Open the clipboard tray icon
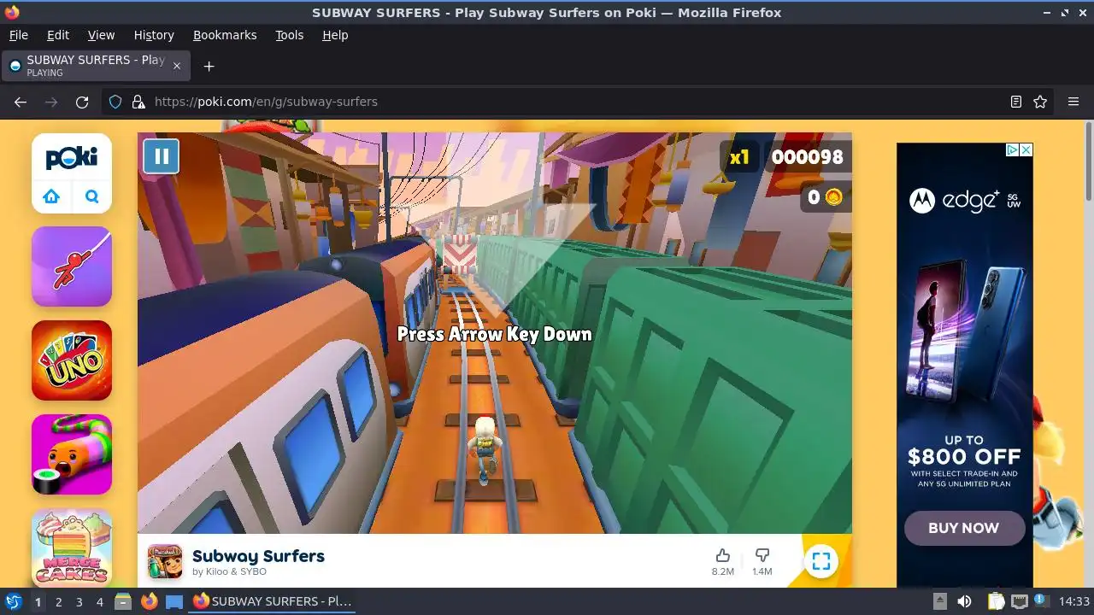This screenshot has width=1094, height=615. [x=996, y=601]
